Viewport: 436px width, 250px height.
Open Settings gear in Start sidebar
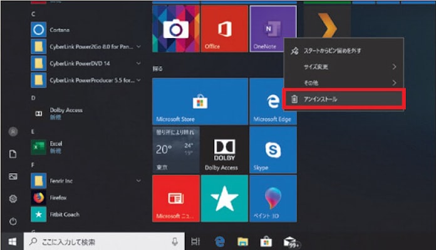tap(13, 199)
